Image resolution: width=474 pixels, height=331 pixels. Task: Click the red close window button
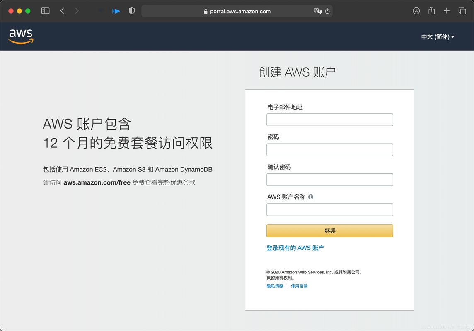tap(11, 11)
